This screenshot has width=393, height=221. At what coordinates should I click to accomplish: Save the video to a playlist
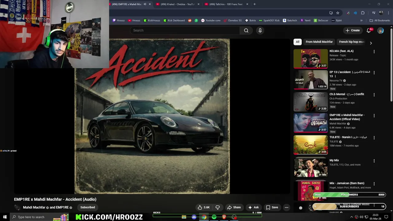click(x=272, y=207)
